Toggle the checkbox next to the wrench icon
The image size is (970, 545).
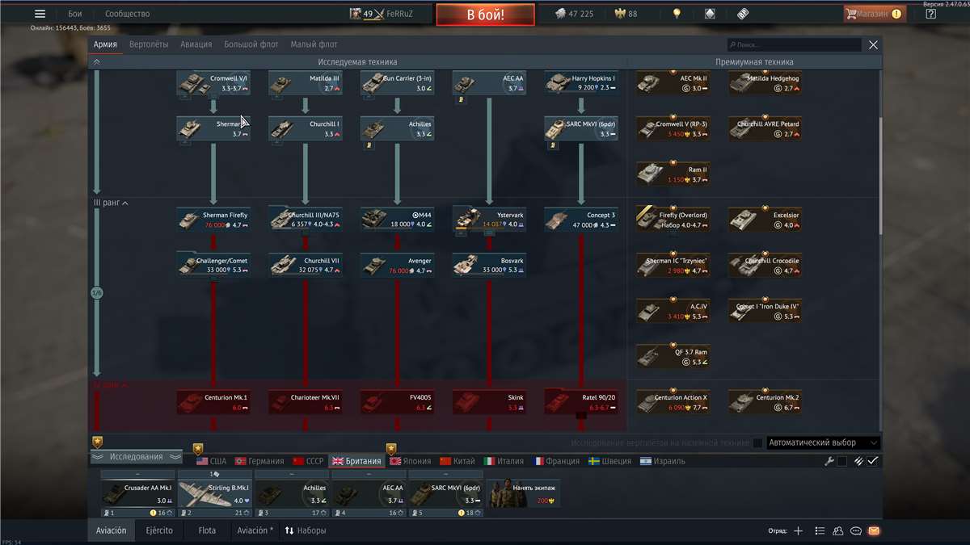pyautogui.click(x=842, y=461)
